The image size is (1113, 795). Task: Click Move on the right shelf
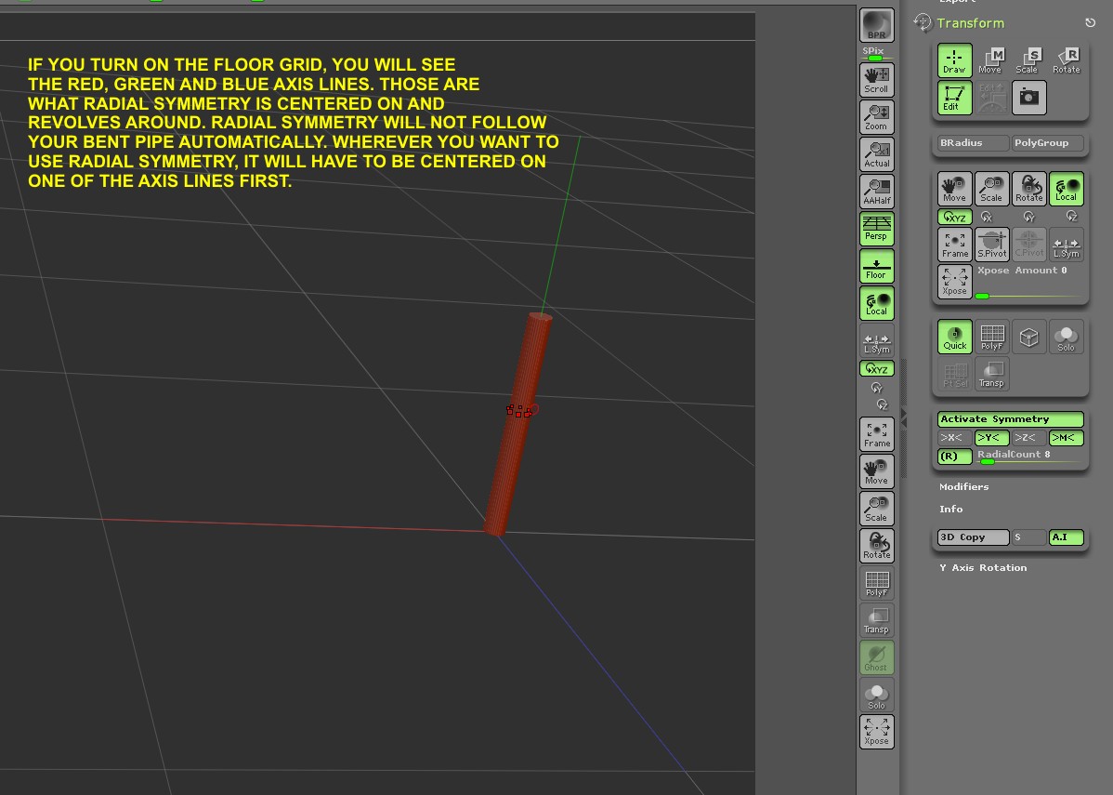[877, 471]
